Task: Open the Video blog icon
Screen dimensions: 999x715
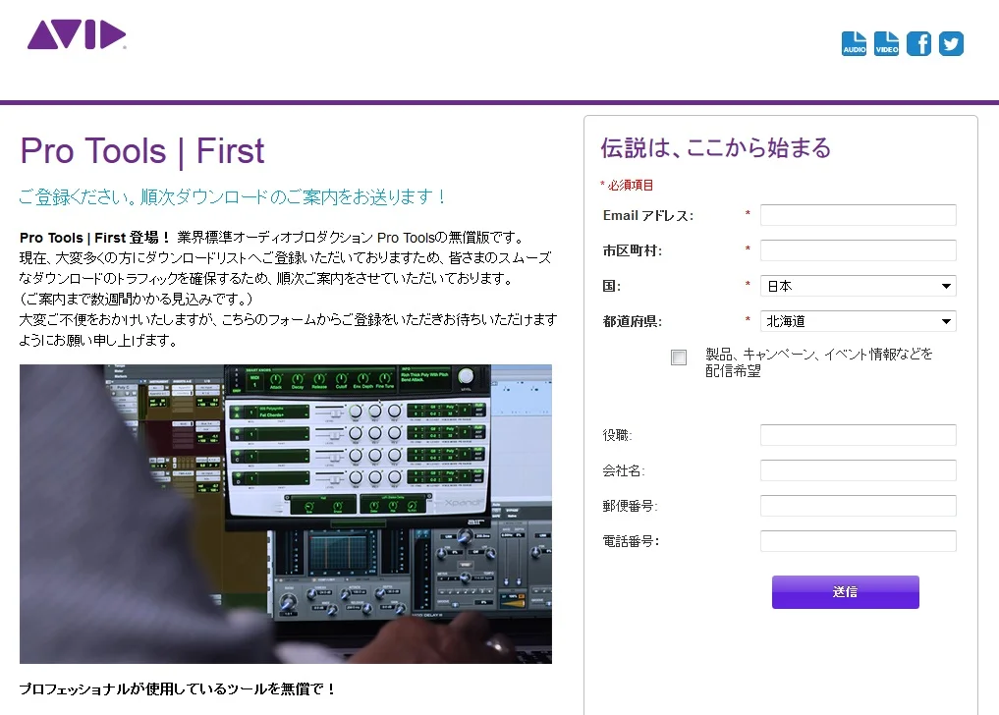Action: (886, 43)
